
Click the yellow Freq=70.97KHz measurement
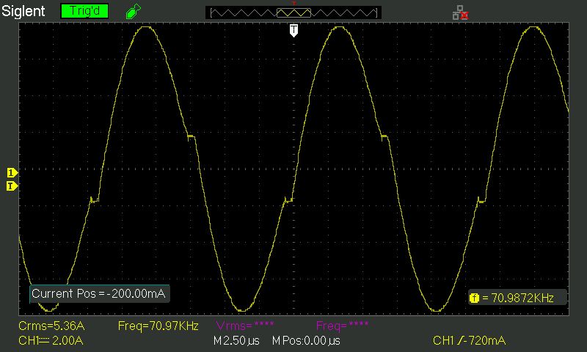coord(158,326)
